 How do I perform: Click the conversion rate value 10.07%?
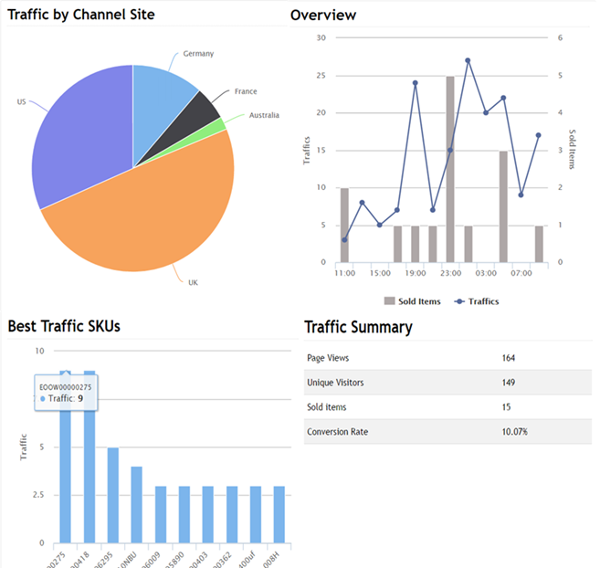click(514, 431)
